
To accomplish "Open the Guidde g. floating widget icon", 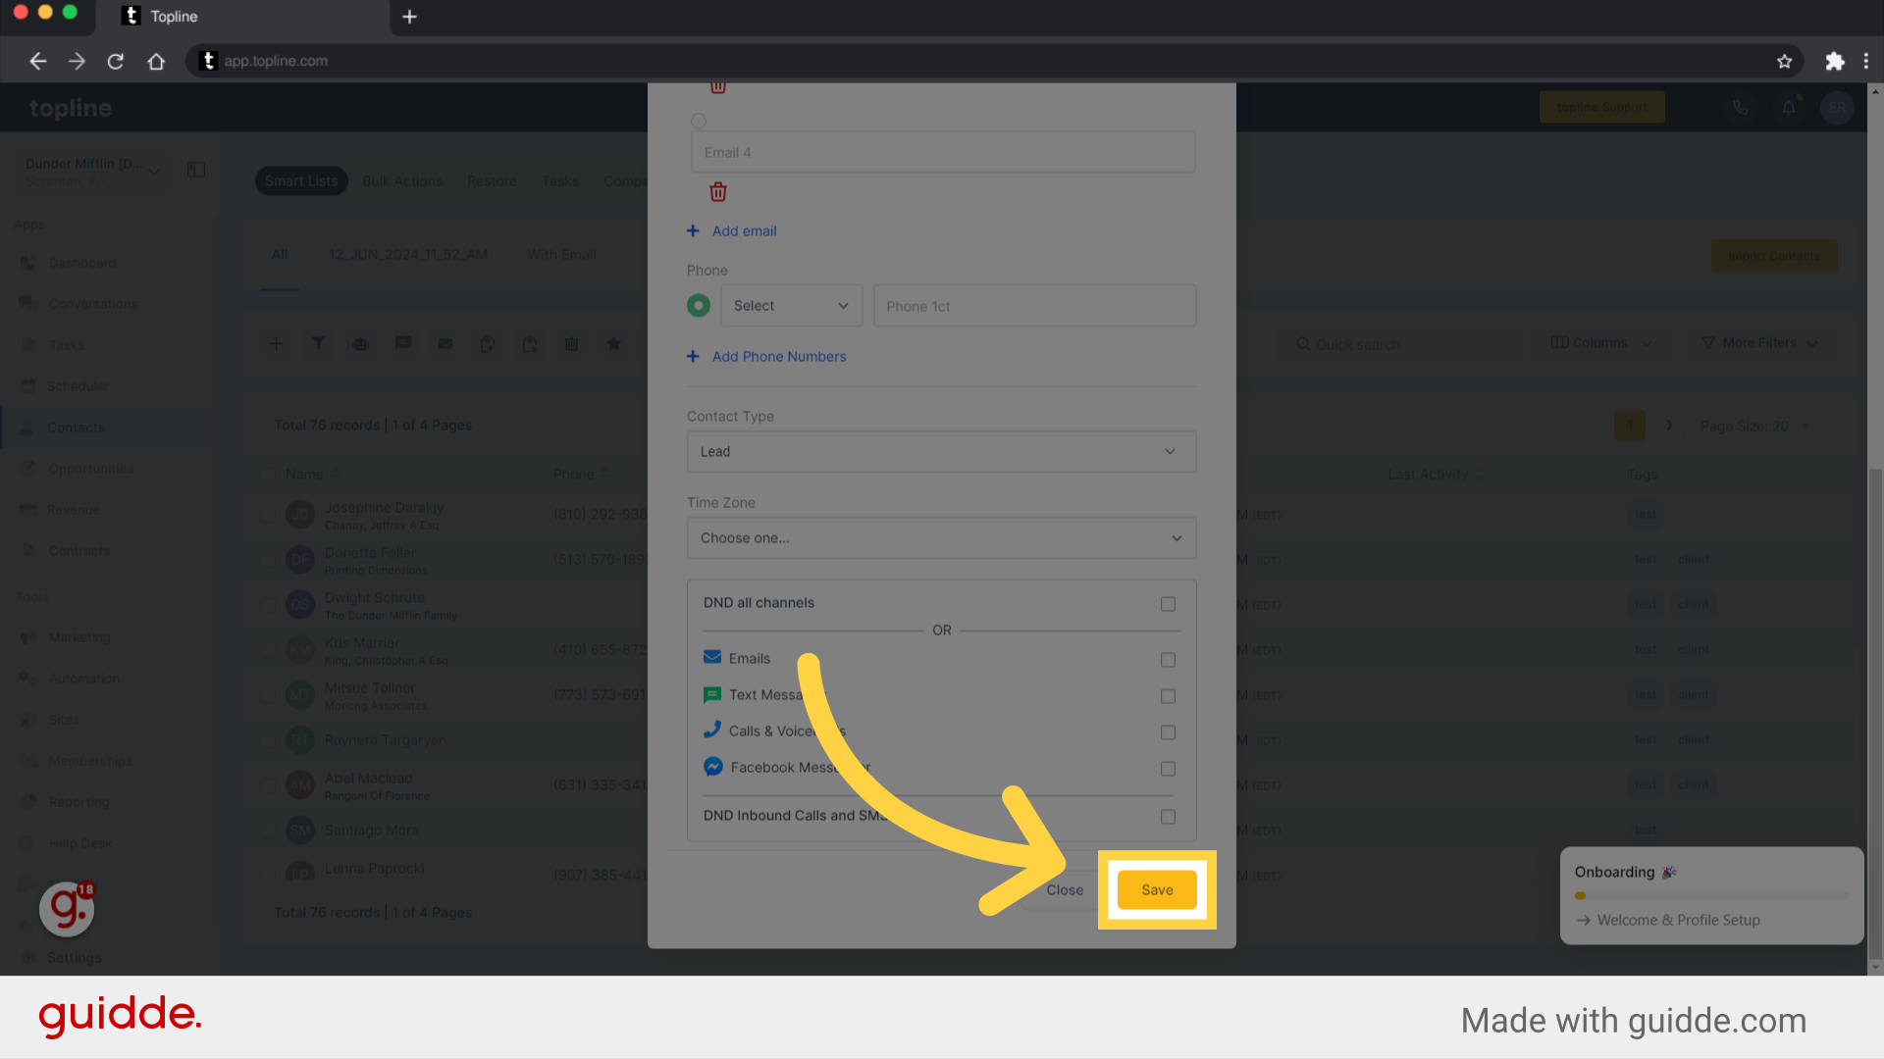I will [x=67, y=908].
